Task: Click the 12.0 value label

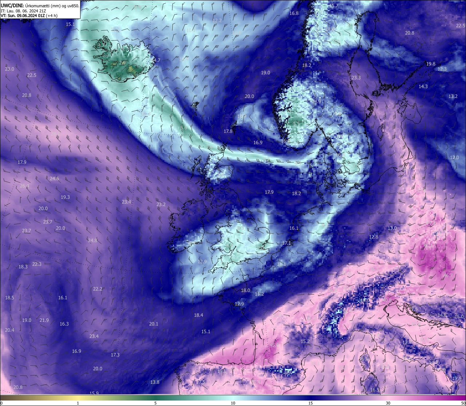Action: 454,157
